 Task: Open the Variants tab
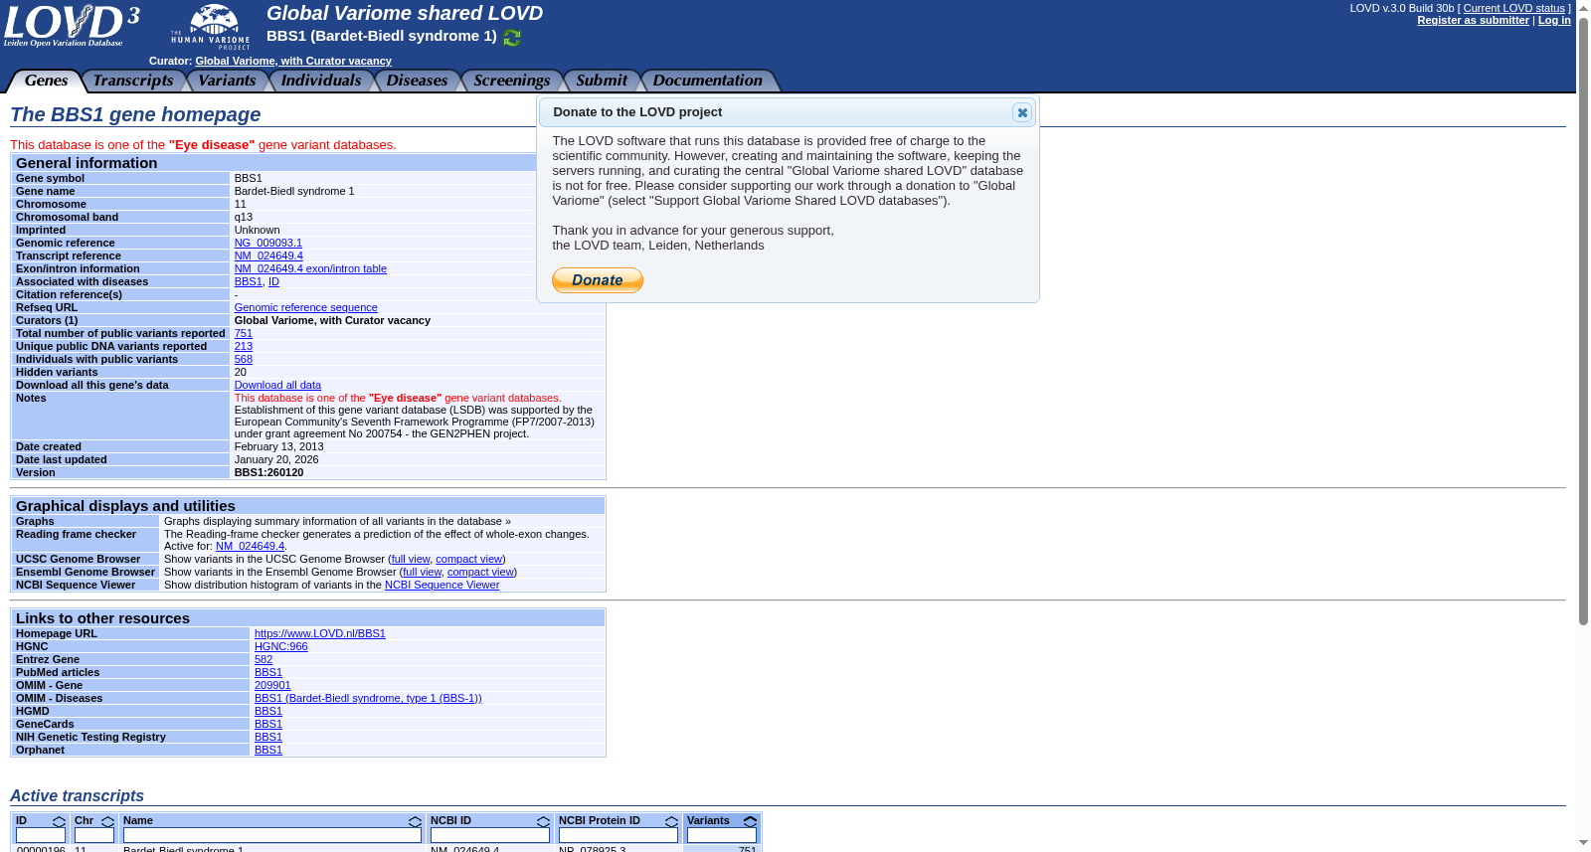click(x=227, y=81)
